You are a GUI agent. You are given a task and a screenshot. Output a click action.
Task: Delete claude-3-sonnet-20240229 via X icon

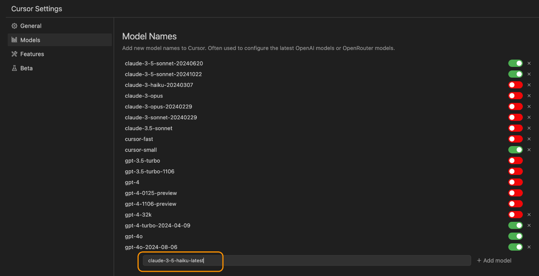coord(529,117)
